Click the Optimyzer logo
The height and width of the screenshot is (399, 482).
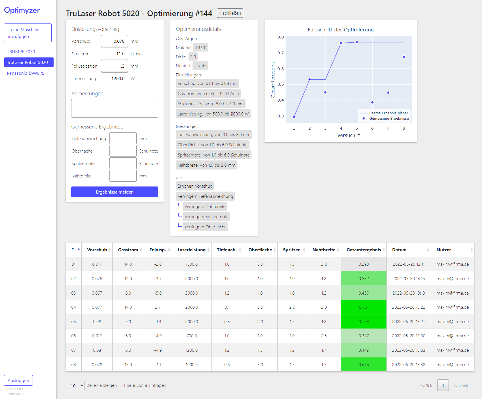(x=22, y=10)
